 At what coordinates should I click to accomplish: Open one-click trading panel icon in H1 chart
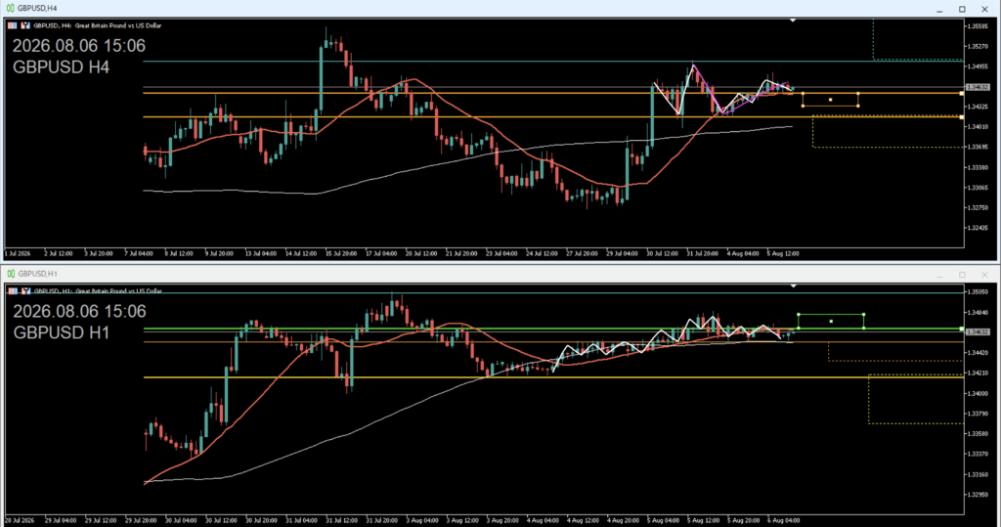click(x=12, y=290)
